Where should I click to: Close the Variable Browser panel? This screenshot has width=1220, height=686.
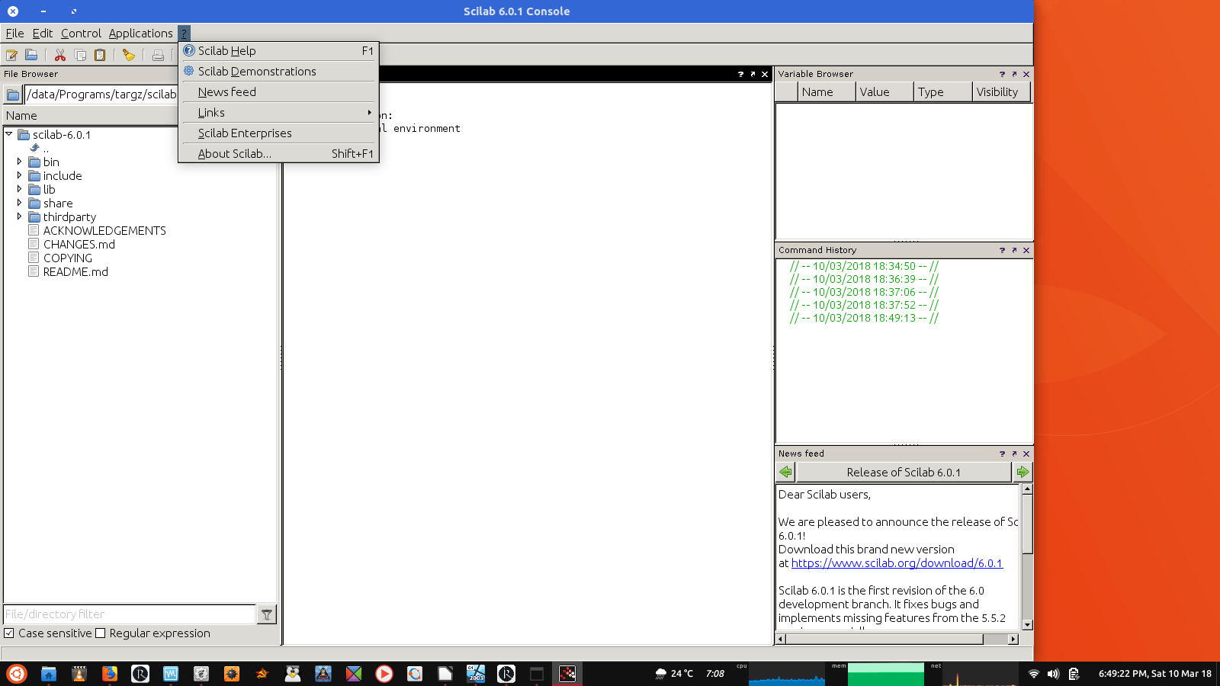[1026, 74]
